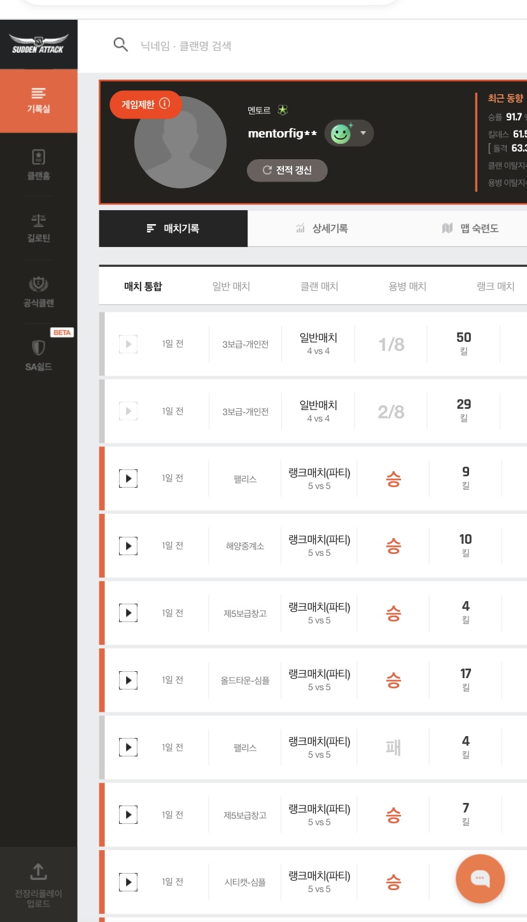Image resolution: width=527 pixels, height=922 pixels.
Task: Play replay of 시티캣-심플 match
Action: (128, 882)
